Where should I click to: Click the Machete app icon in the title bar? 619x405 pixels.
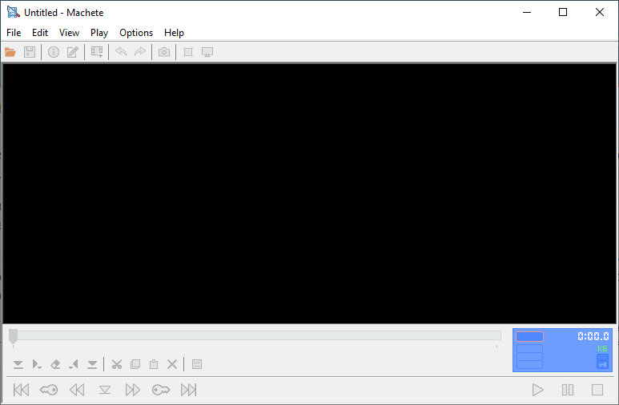(x=14, y=12)
